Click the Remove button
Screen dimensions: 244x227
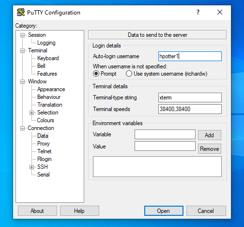pos(210,149)
